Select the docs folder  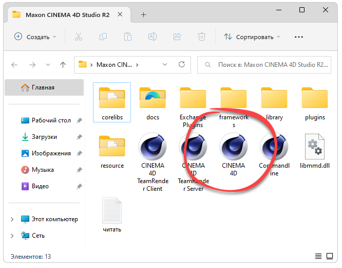pos(153,103)
